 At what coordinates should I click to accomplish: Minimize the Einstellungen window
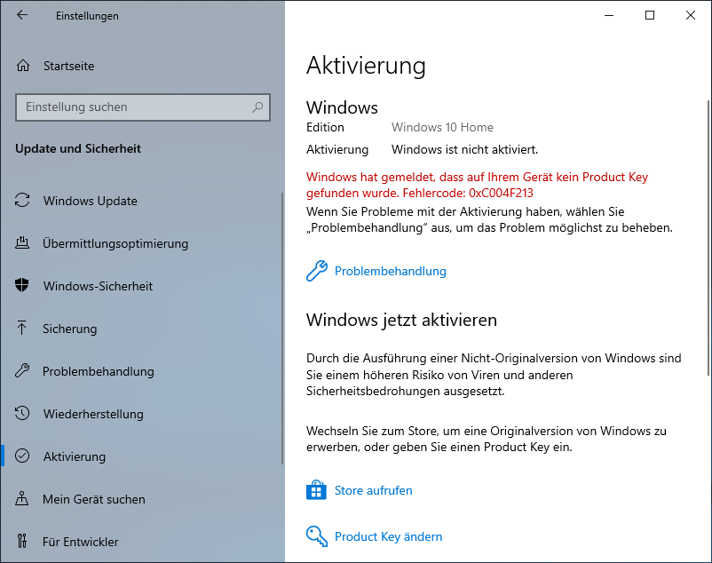click(x=609, y=15)
